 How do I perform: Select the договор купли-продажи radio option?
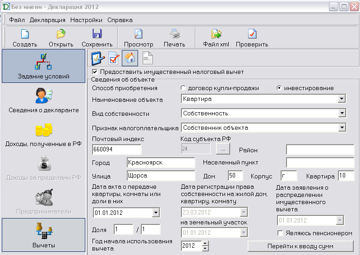coord(183,88)
